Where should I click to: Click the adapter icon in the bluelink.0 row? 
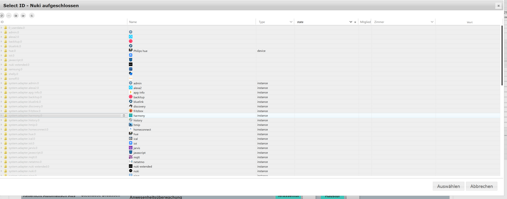[x=131, y=46]
